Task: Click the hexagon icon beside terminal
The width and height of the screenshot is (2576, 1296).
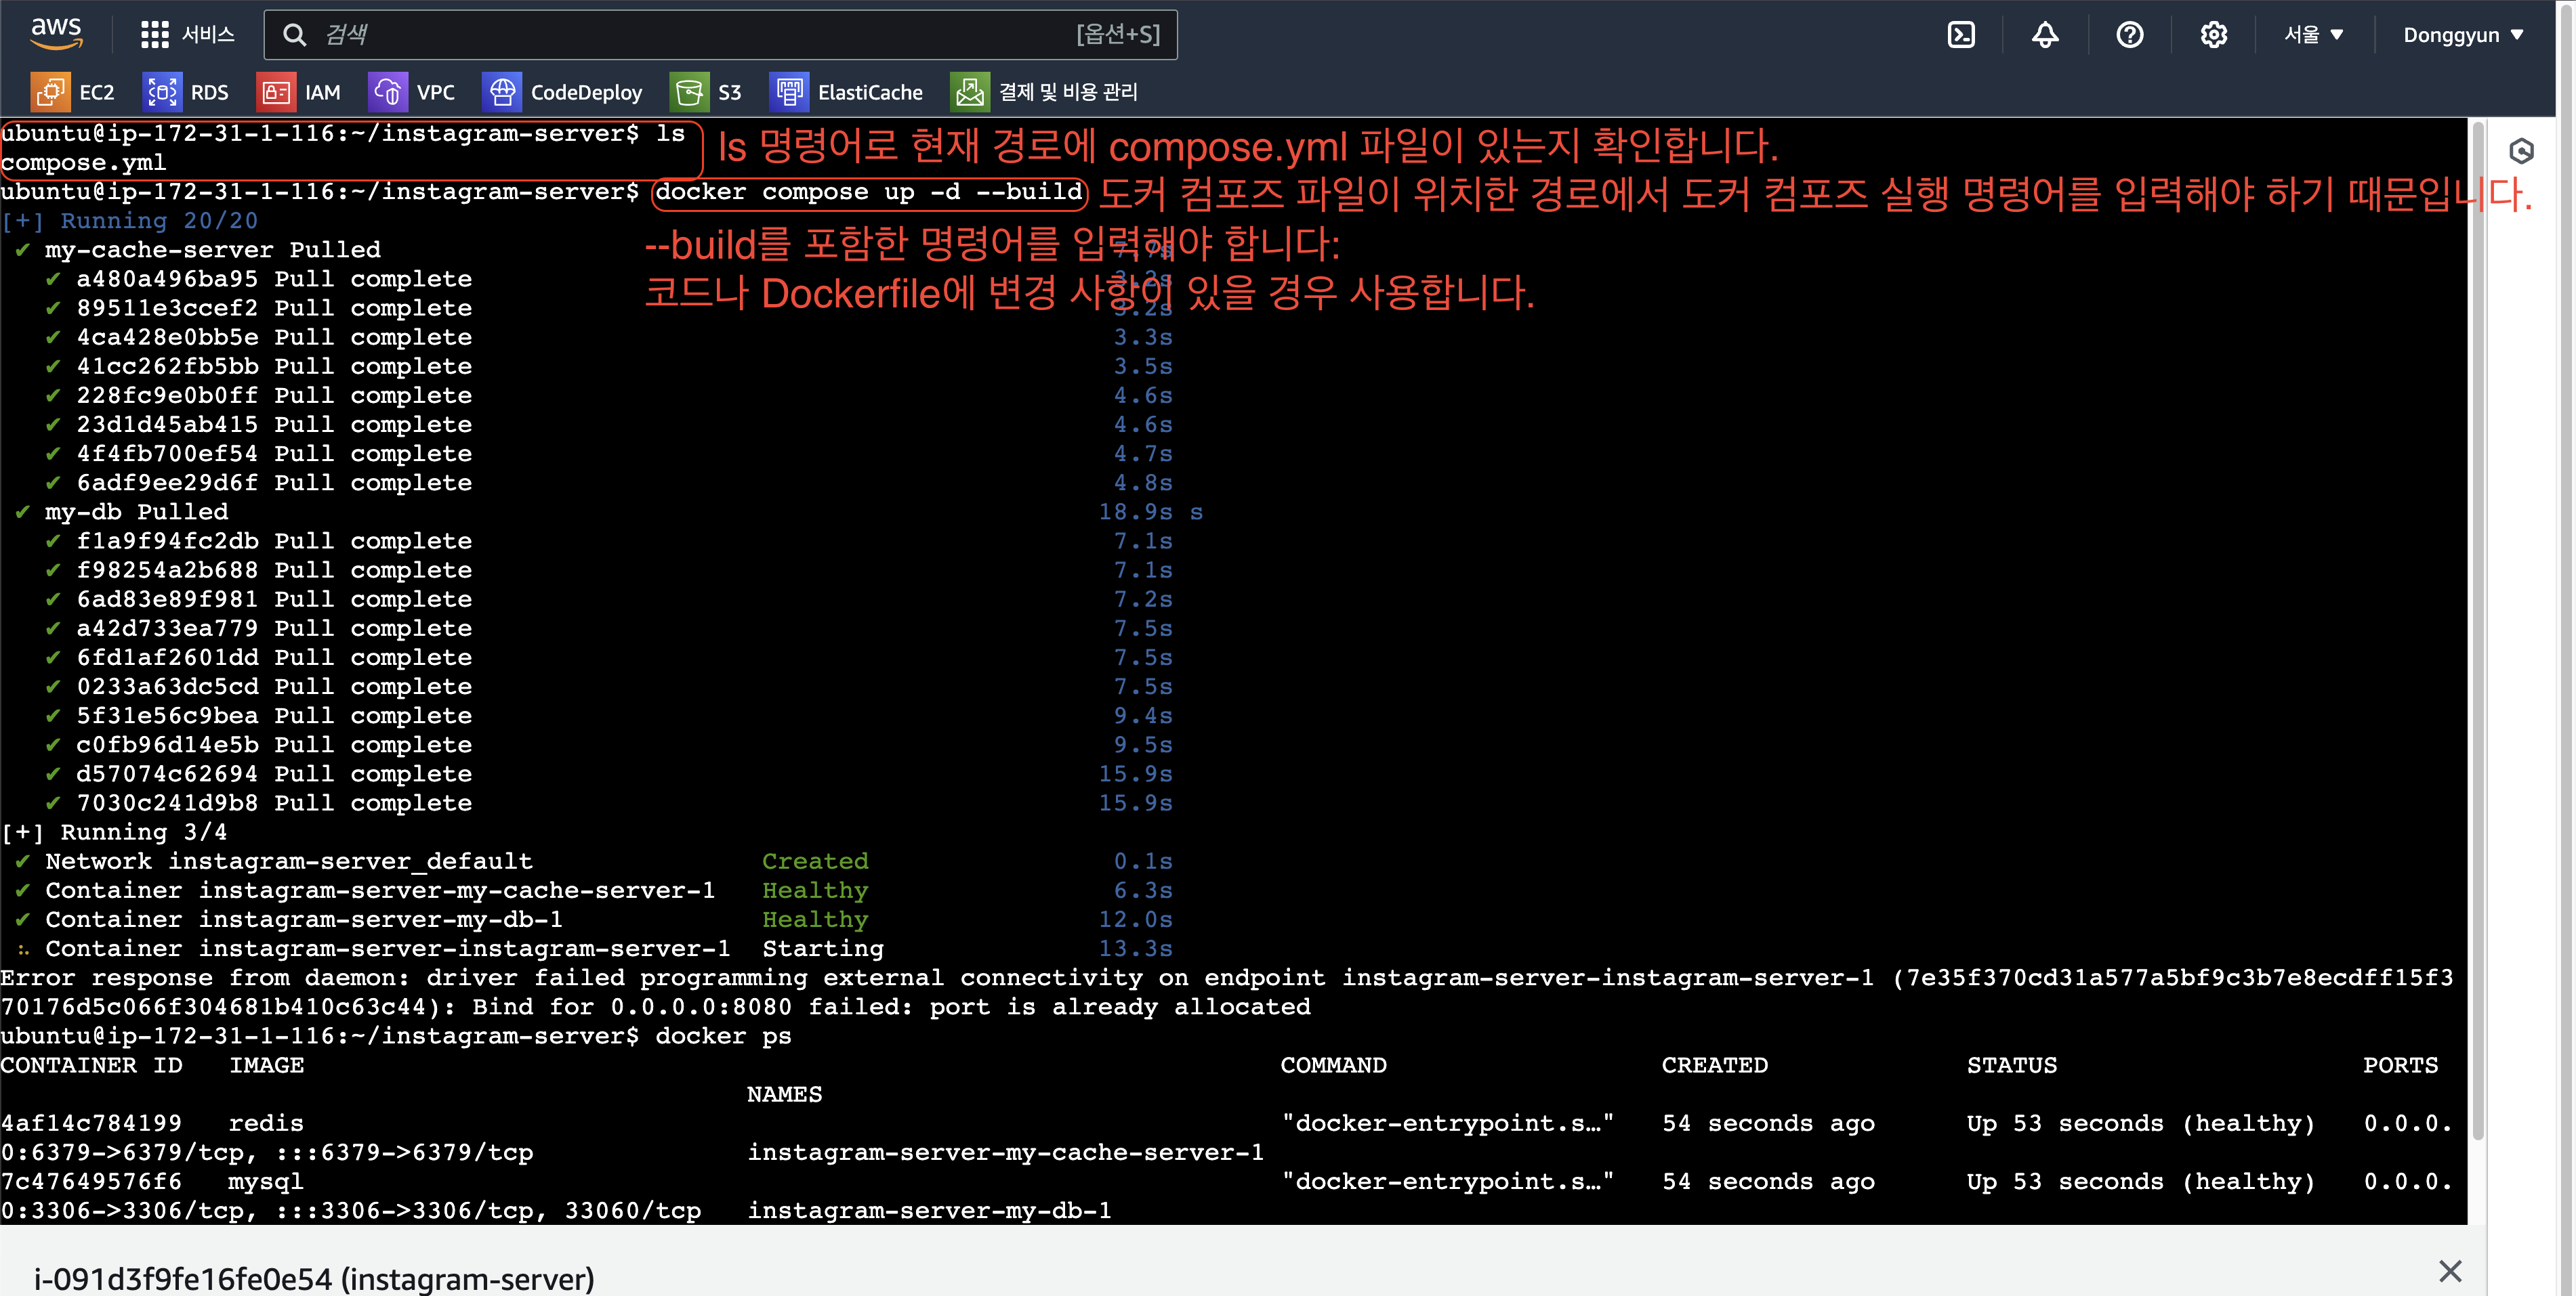Action: coord(2521,151)
